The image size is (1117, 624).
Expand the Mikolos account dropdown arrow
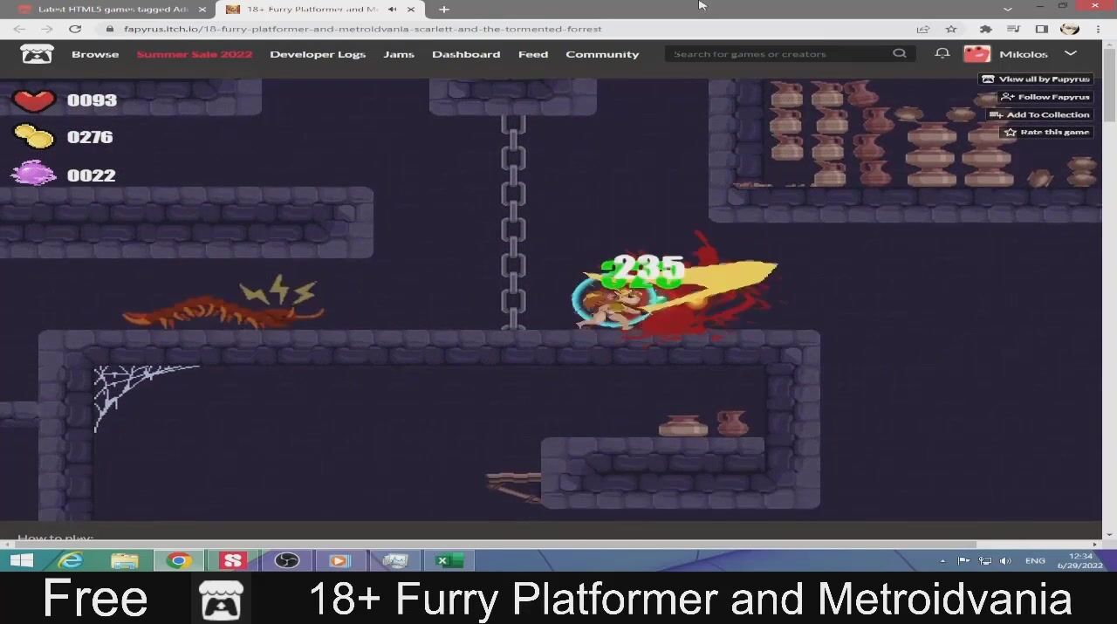[1071, 54]
